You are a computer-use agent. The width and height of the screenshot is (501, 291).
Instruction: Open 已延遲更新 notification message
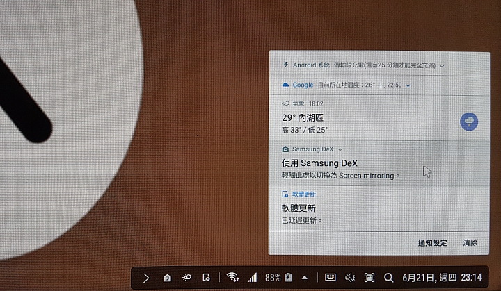point(301,220)
